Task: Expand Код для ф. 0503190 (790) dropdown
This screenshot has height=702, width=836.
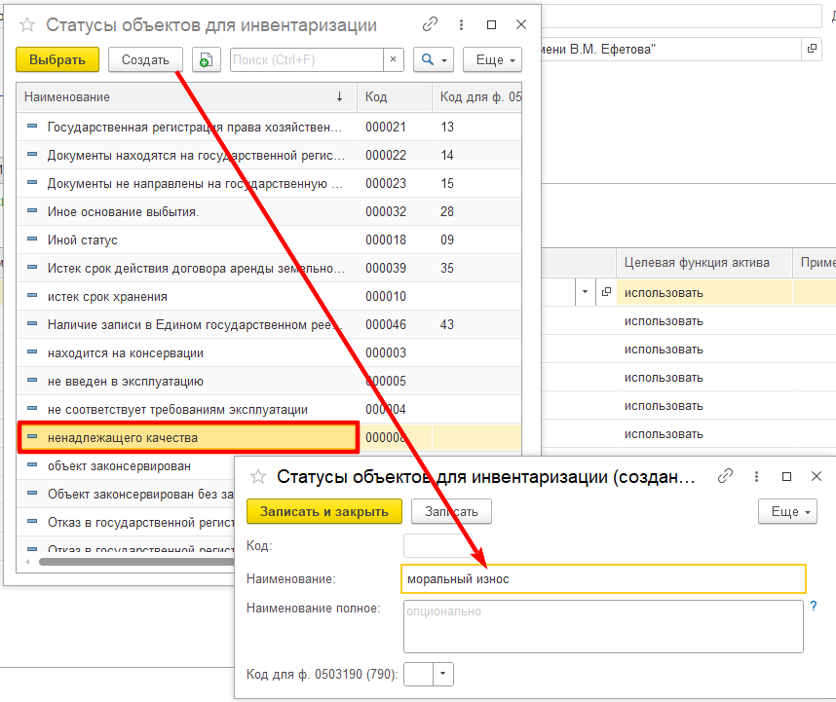Action: 444,674
